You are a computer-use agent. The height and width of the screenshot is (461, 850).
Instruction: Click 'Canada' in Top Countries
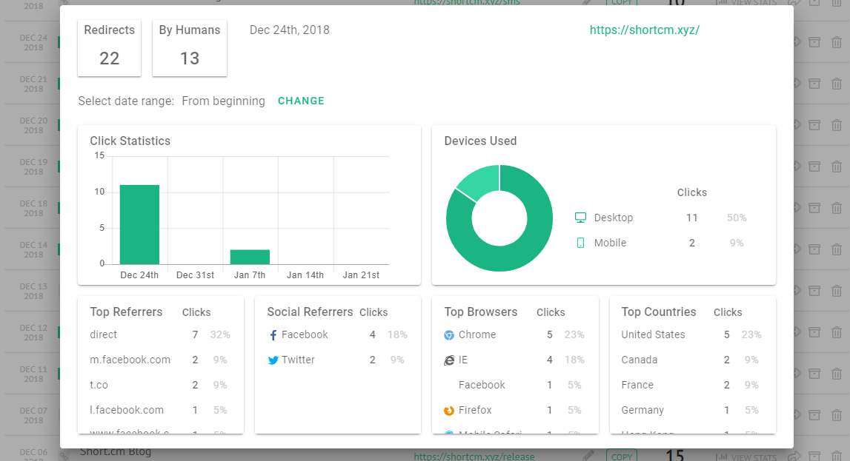(639, 360)
